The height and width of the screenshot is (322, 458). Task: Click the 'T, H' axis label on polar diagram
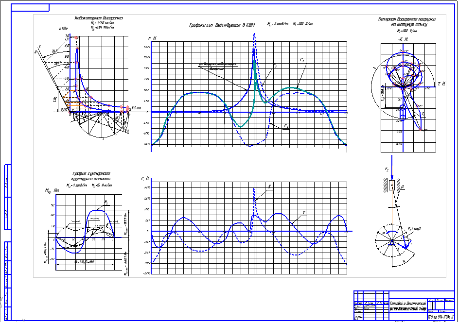tap(441, 84)
